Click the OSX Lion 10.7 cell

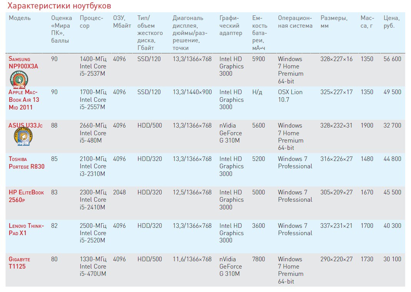pos(290,96)
